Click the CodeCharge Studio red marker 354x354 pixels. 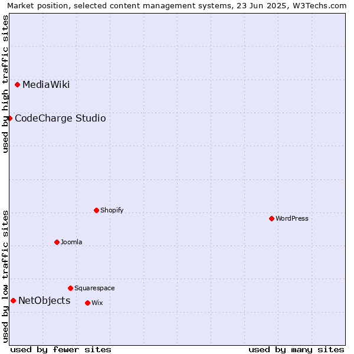[9, 119]
